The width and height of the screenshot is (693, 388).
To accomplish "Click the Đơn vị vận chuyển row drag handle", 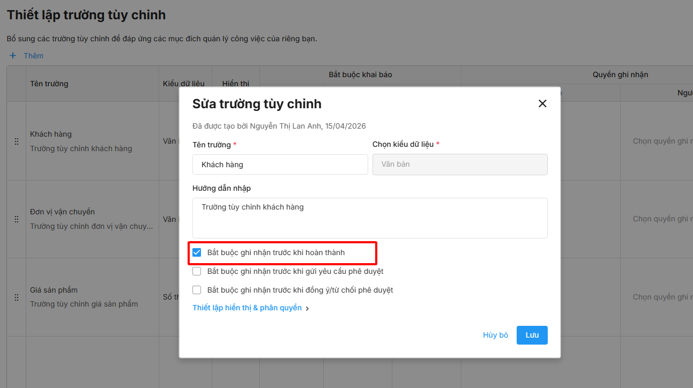I will tap(17, 219).
